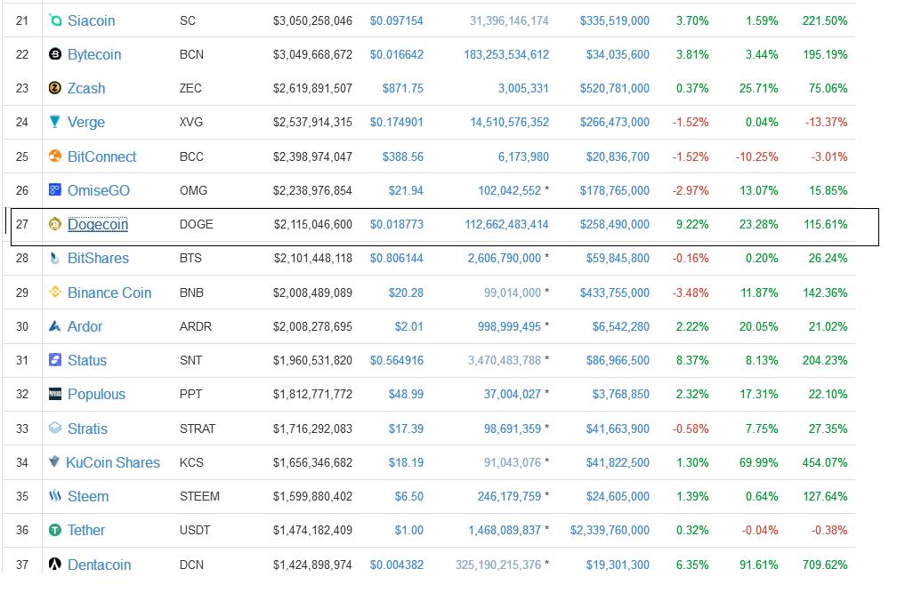Click Steem circulating supply 246,179,759
The width and height of the screenshot is (905, 593).
pyautogui.click(x=509, y=496)
